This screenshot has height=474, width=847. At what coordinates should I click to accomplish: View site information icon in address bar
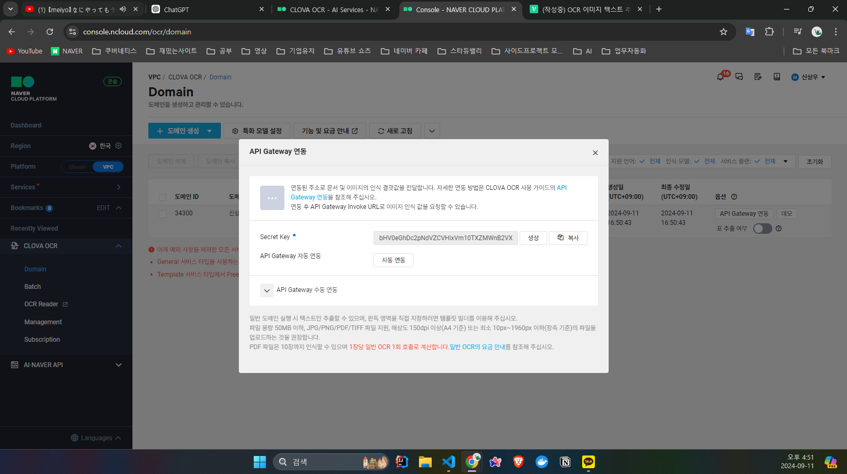tap(73, 32)
